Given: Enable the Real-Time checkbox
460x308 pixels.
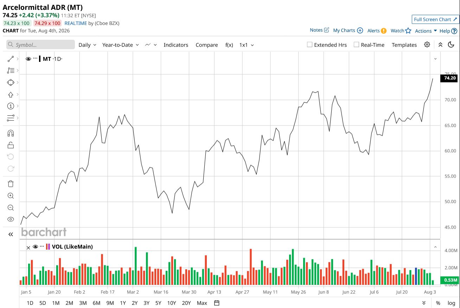Looking at the screenshot, I should click(356, 45).
